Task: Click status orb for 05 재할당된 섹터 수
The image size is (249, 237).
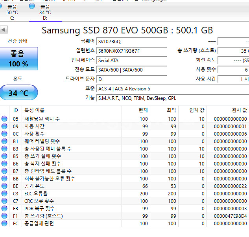Action: pyautogui.click(x=4, y=119)
